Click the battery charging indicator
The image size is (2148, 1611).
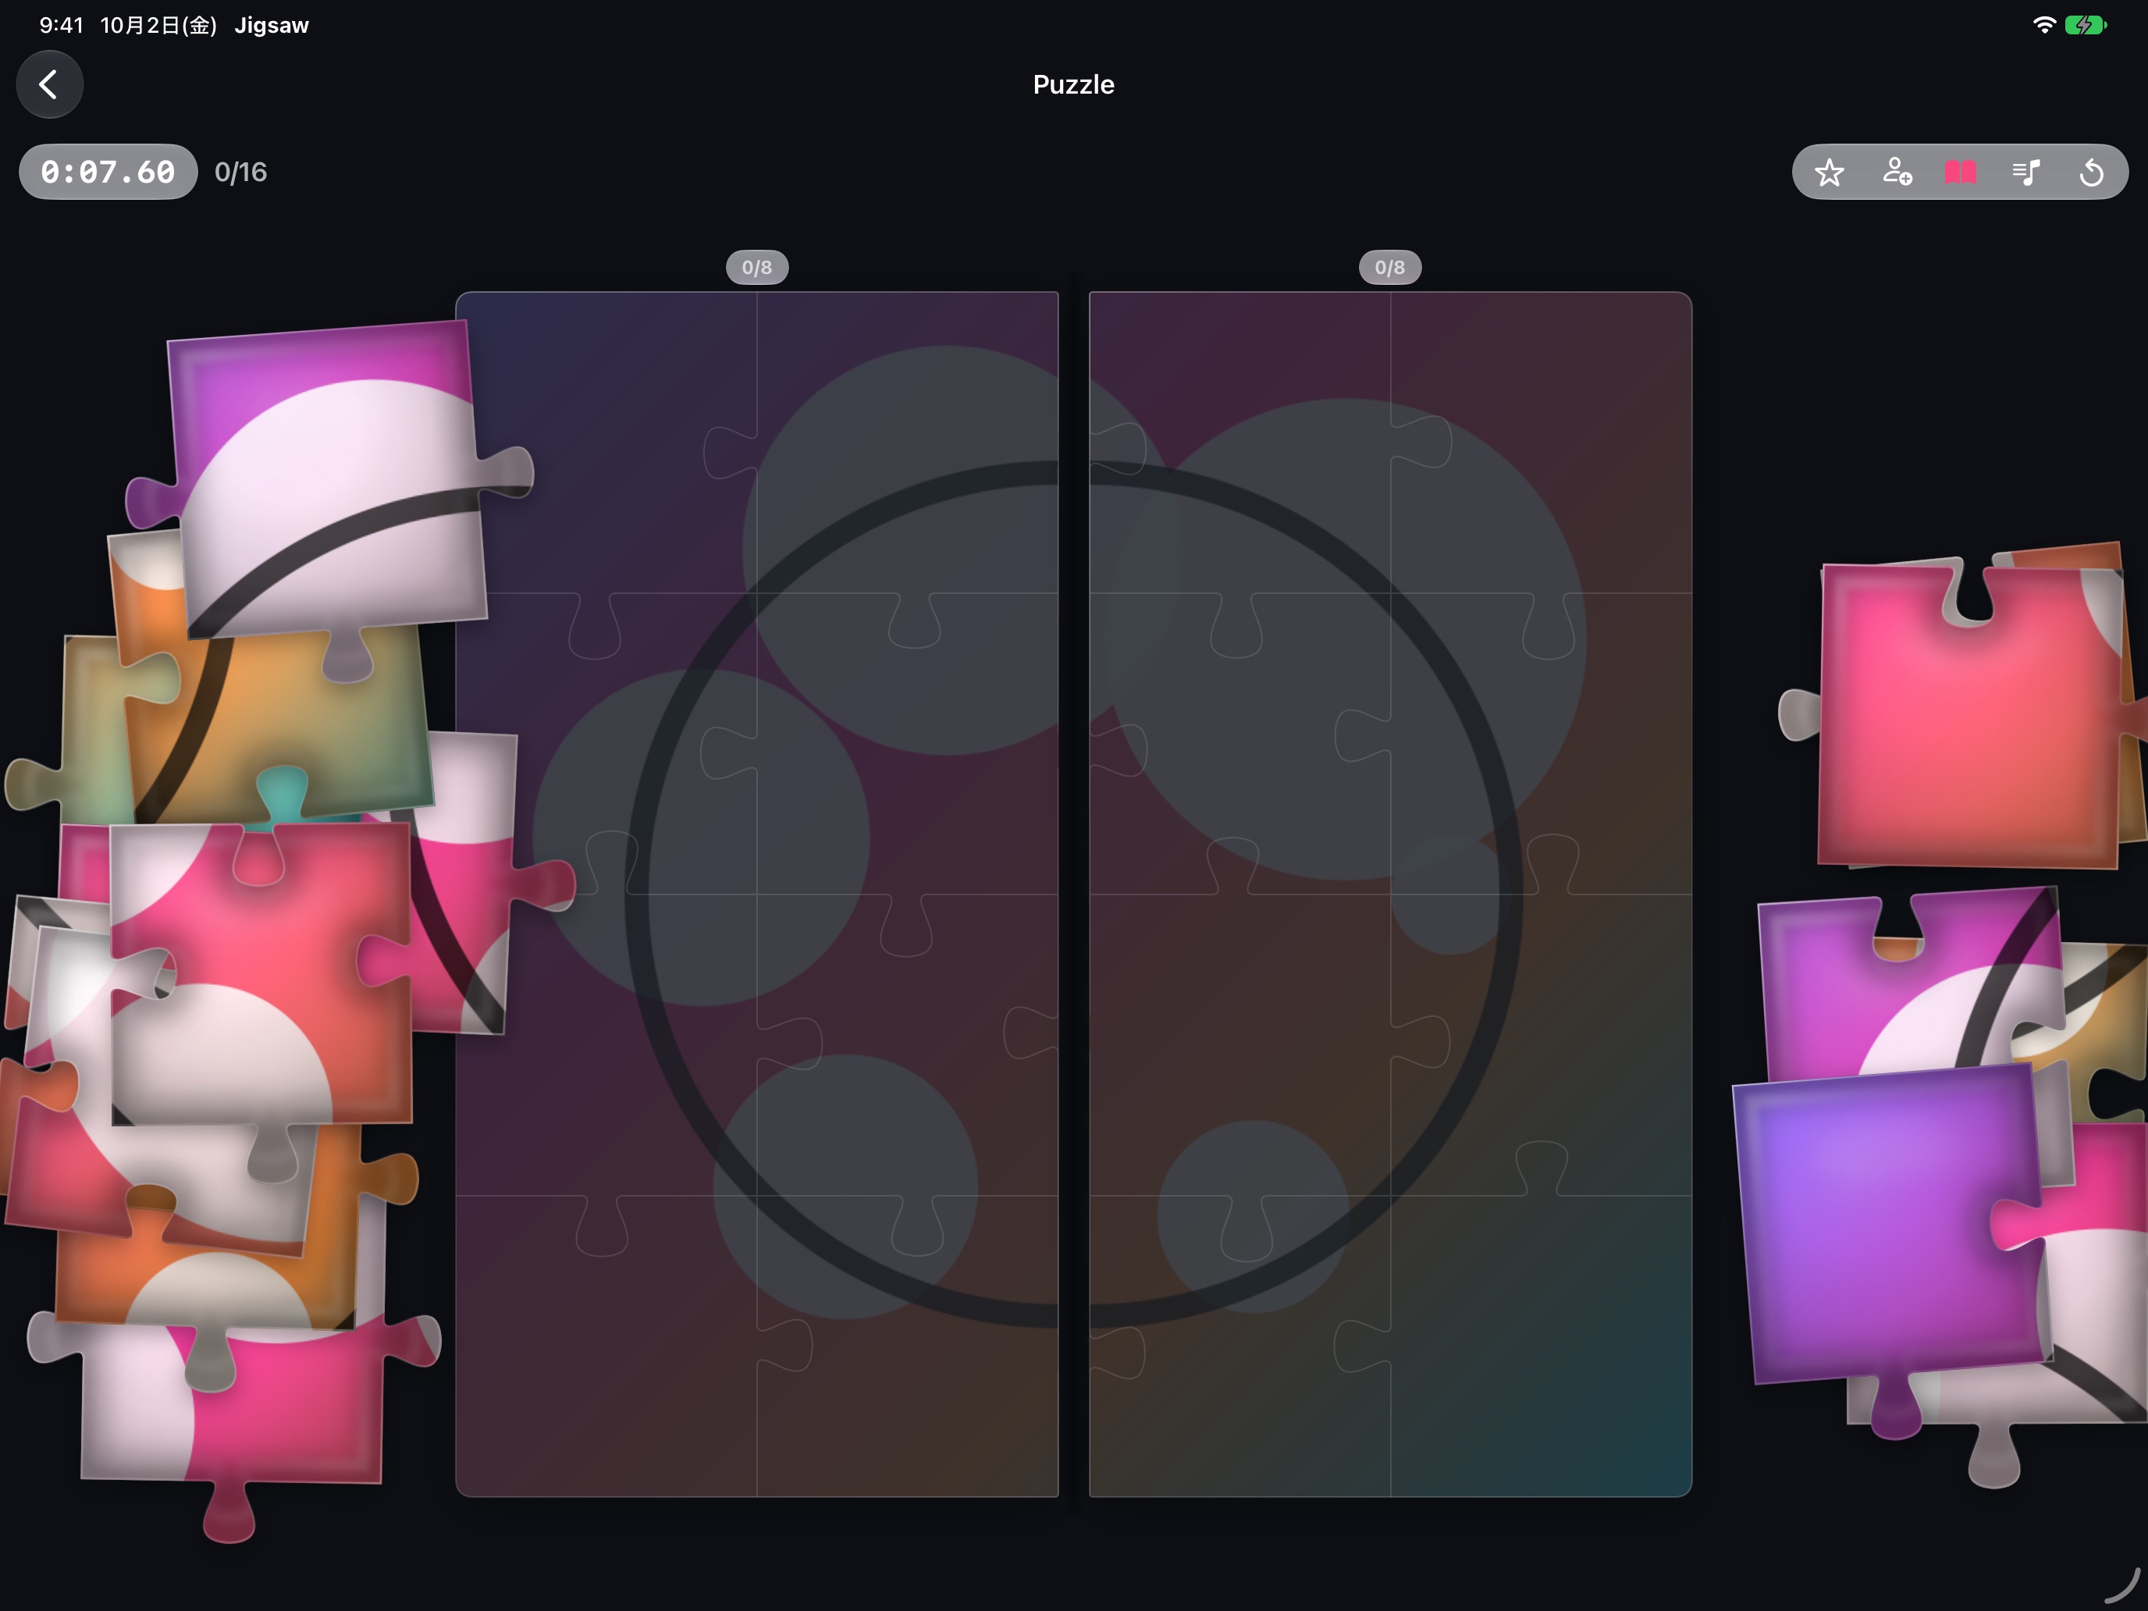[x=2085, y=25]
